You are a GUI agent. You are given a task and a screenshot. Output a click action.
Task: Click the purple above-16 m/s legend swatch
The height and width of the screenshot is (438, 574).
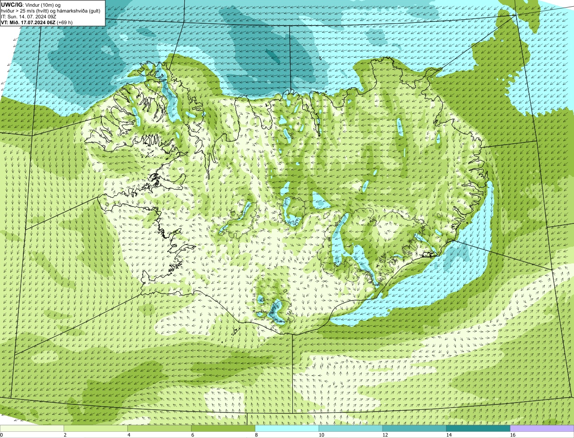[542, 429]
